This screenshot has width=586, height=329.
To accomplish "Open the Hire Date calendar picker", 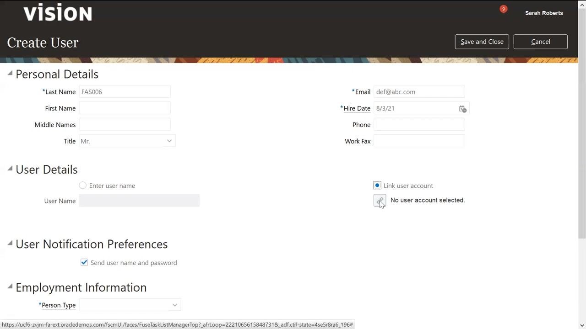I will pyautogui.click(x=462, y=108).
